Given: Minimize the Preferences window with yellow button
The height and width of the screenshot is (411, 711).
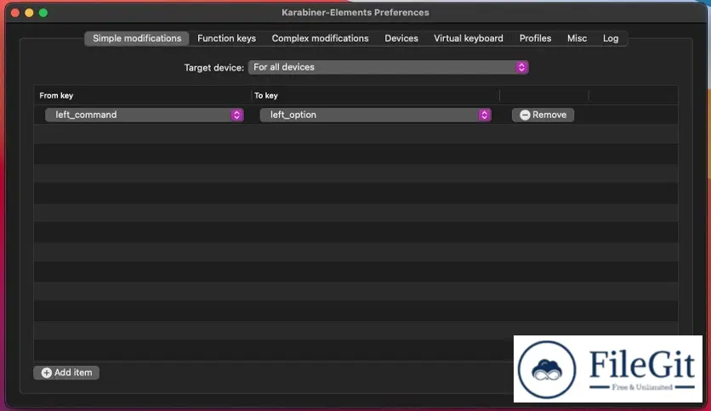Looking at the screenshot, I should tap(29, 13).
